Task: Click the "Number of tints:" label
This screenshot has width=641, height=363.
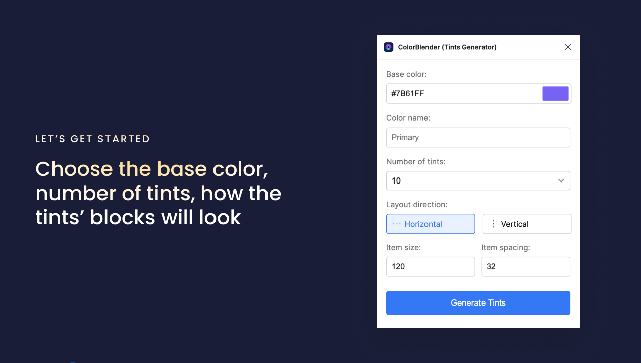Action: [416, 162]
